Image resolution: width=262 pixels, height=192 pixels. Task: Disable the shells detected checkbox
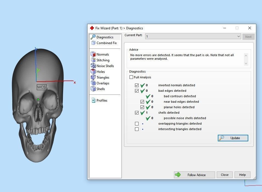137,113
